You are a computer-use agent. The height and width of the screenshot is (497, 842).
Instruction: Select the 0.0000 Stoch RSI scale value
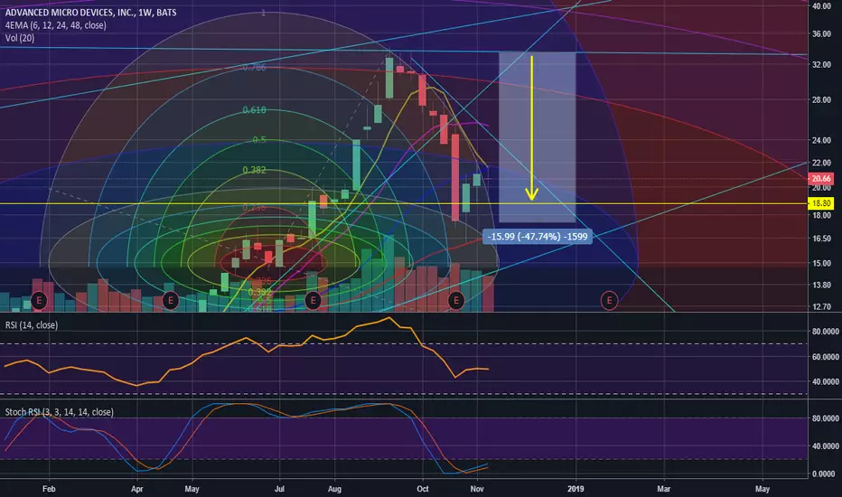click(x=823, y=474)
